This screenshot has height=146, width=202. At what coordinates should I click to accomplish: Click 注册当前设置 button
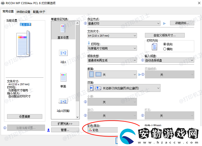pos(26,128)
